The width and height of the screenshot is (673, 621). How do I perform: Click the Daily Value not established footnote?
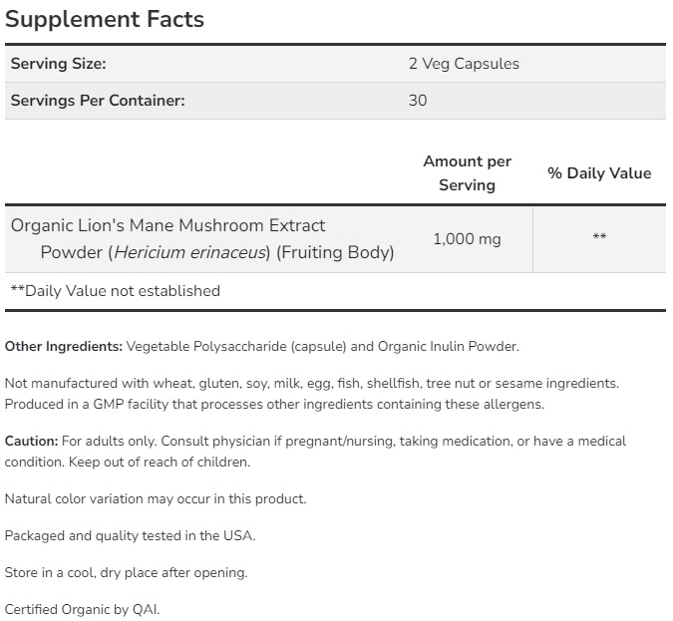[x=115, y=291]
